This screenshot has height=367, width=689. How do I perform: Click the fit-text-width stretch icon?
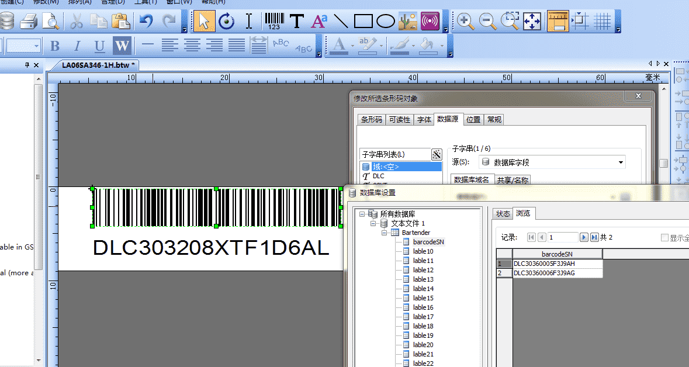coord(258,45)
